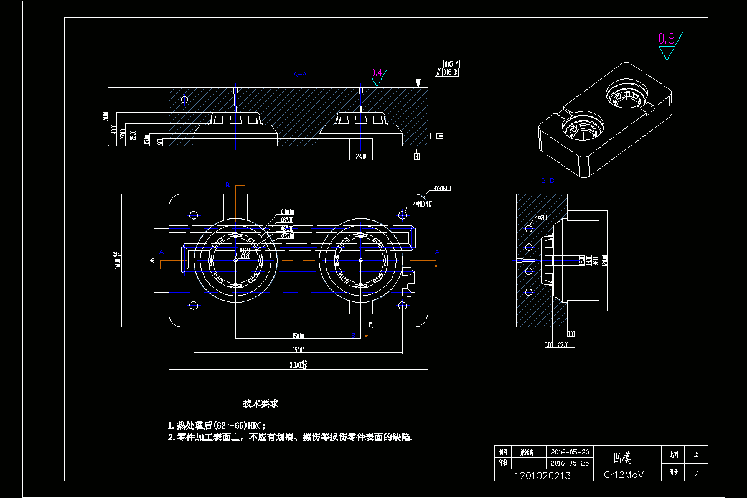Click technical requirement line 1 about HRC
The width and height of the screenshot is (747, 498).
[217, 425]
